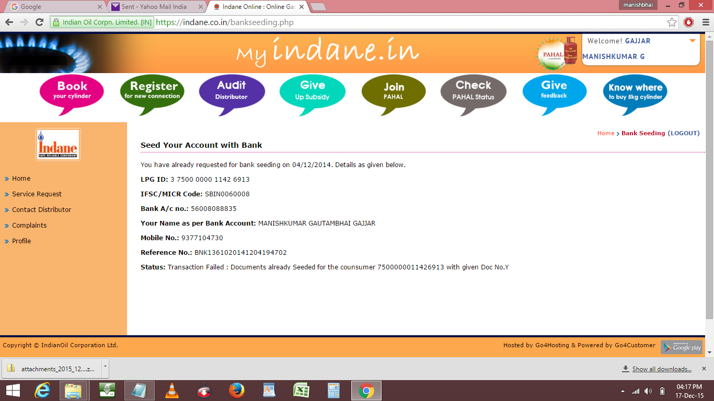Viewport: 714px width, 401px height.
Task: Click the Book your cylinder bubble
Action: point(72,91)
